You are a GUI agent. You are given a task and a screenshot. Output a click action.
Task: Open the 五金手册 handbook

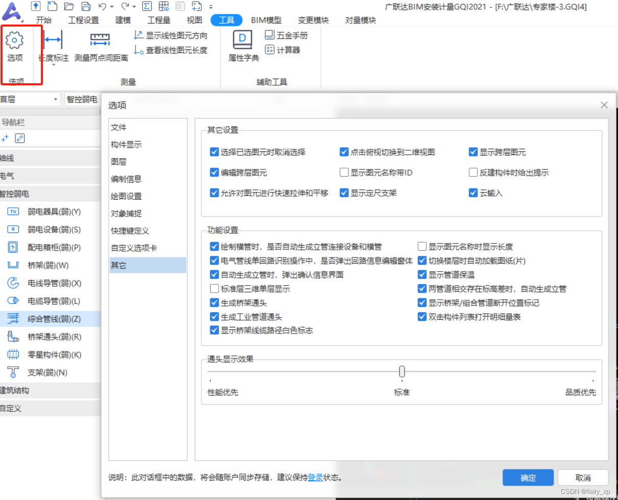point(286,35)
